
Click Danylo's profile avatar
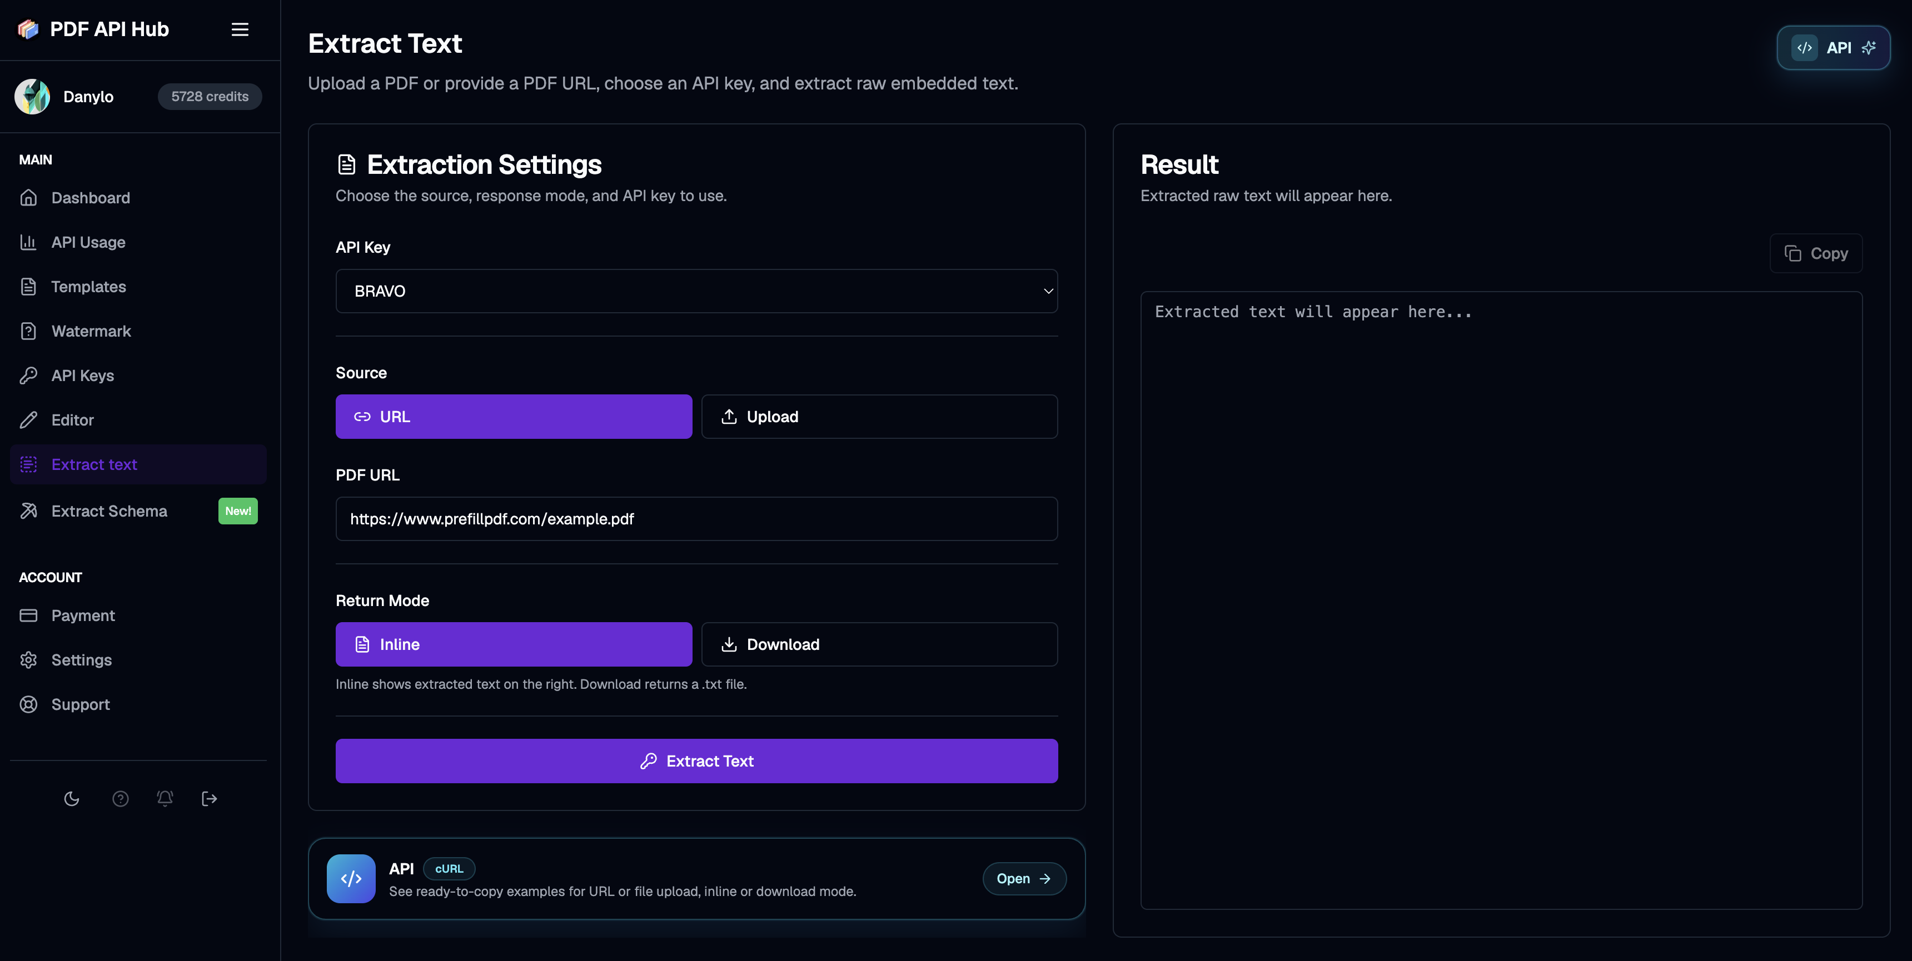point(32,97)
